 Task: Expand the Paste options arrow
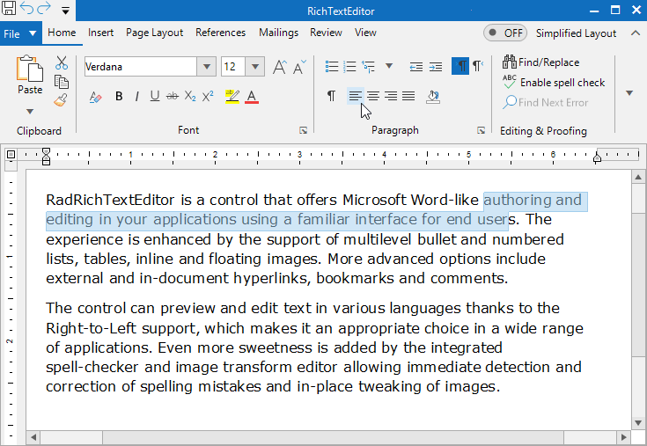coord(30,112)
